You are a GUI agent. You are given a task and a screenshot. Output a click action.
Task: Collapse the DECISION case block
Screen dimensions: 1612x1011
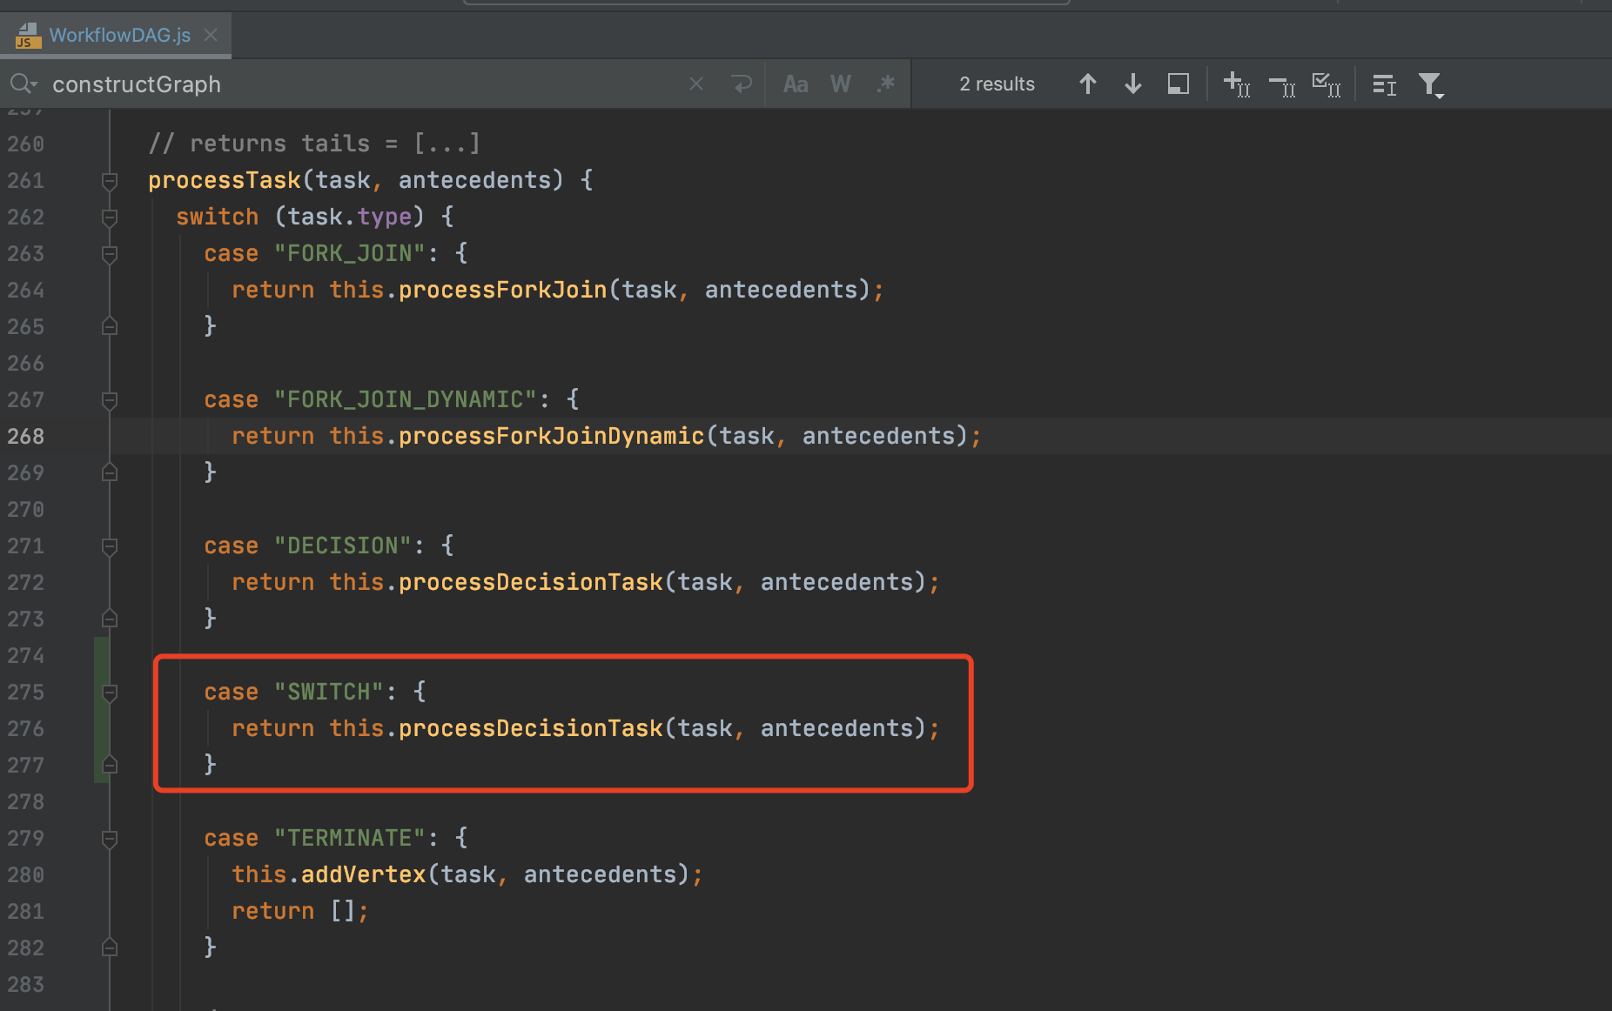(x=110, y=547)
